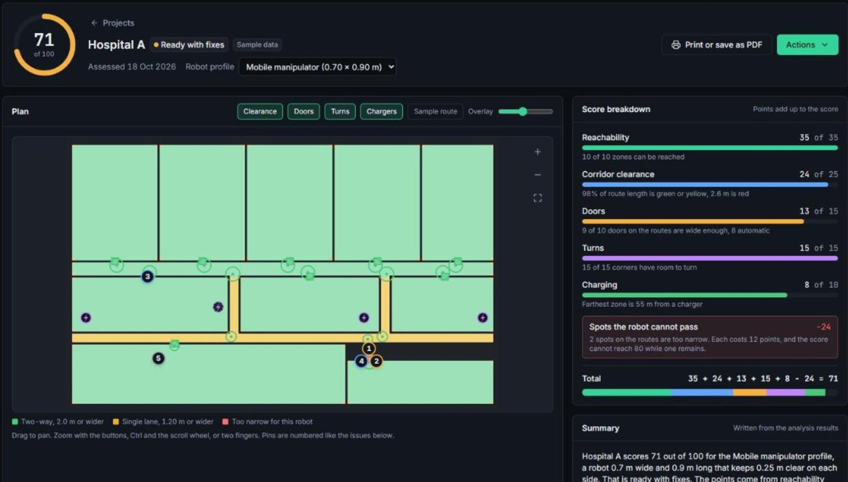This screenshot has height=482, width=848.
Task: Select issue pin 3 on the plan
Action: pos(147,277)
